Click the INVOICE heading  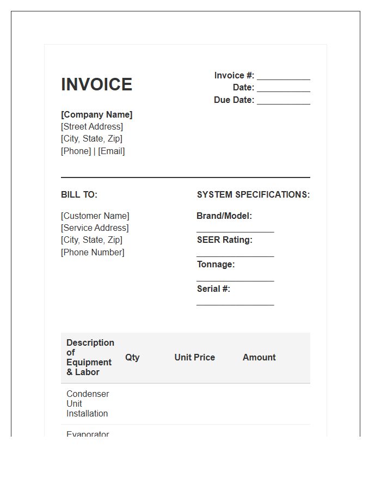coord(96,84)
